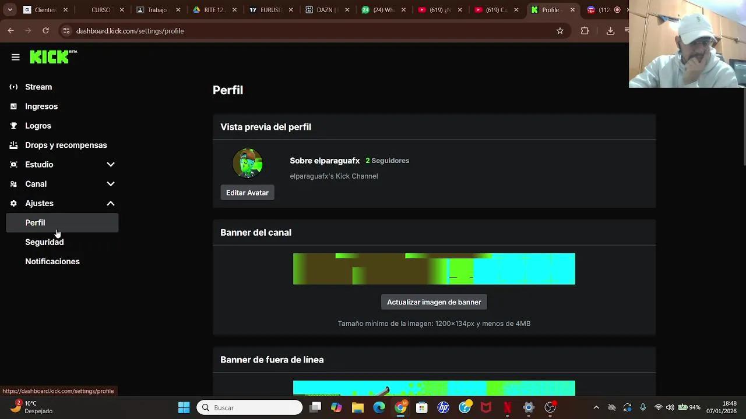This screenshot has height=419, width=746.
Task: Collapse the Ajustes section chevron
Action: coord(111,203)
